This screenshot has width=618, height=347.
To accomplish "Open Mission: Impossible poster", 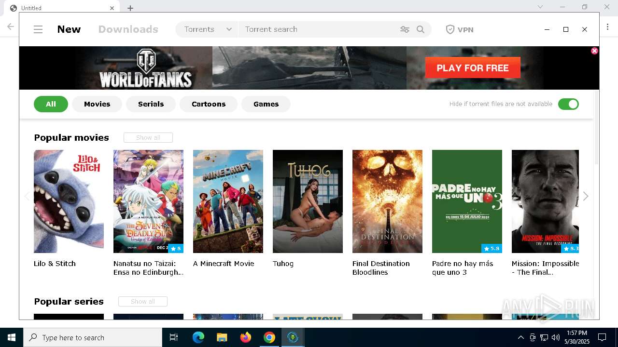I will pyautogui.click(x=545, y=201).
